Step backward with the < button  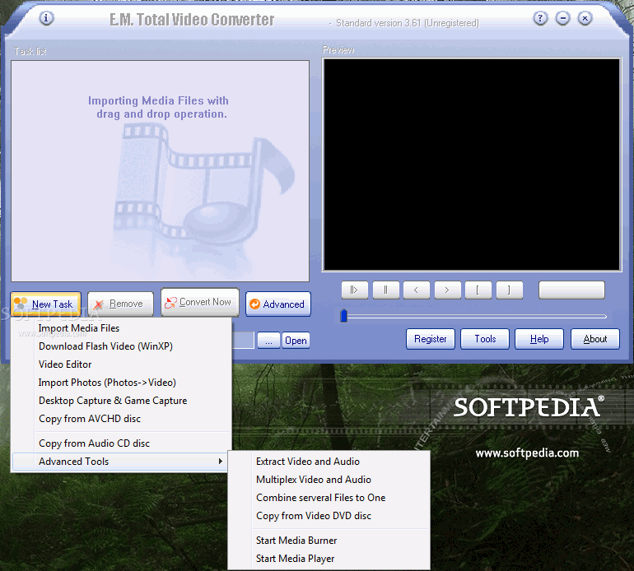(x=417, y=290)
